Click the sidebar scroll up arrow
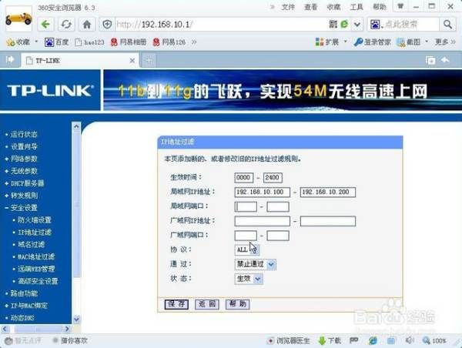This screenshot has height=348, width=462. [76, 127]
